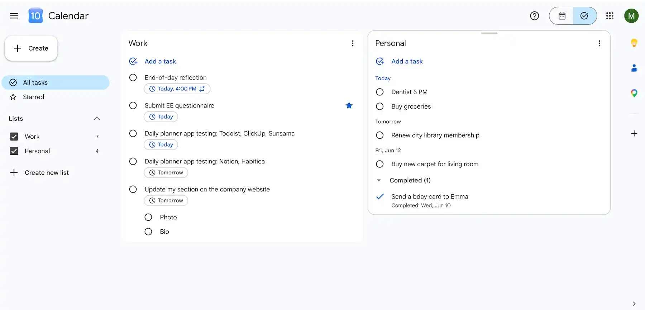Select Starred in sidebar

tap(56, 97)
